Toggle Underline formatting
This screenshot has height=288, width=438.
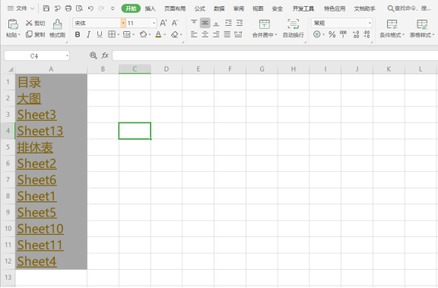[100, 35]
